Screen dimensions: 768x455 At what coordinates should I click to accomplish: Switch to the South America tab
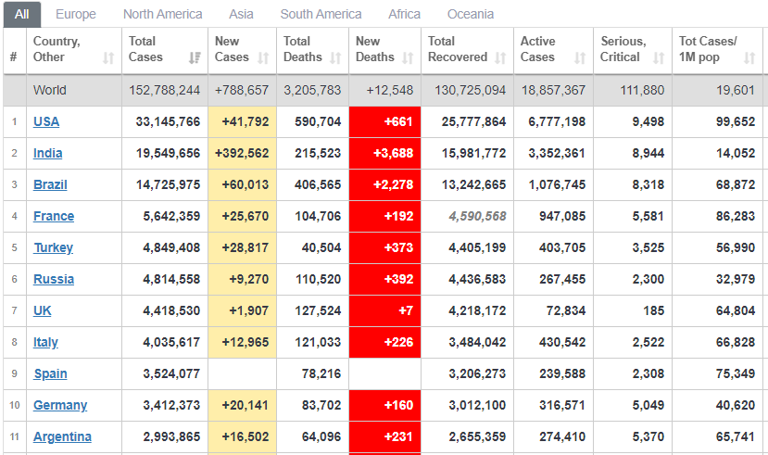(x=321, y=14)
